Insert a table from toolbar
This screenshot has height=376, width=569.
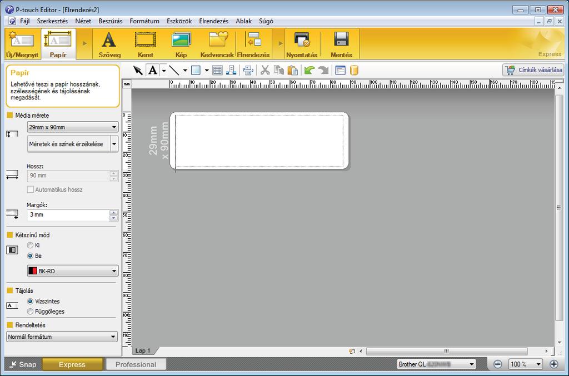(x=217, y=70)
